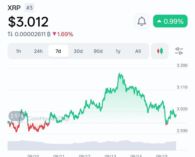Tap the chart peak near 09/13
Image resolution: width=195 pixels, height=157 pixels.
pyautogui.click(x=119, y=74)
